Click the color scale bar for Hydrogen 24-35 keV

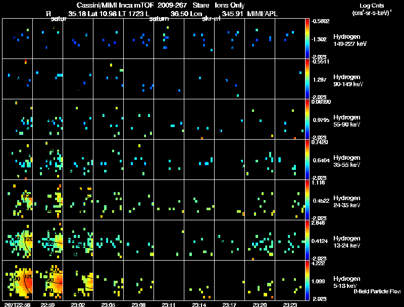307,200
